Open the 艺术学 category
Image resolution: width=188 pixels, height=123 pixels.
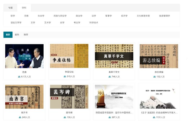[x=48, y=23]
